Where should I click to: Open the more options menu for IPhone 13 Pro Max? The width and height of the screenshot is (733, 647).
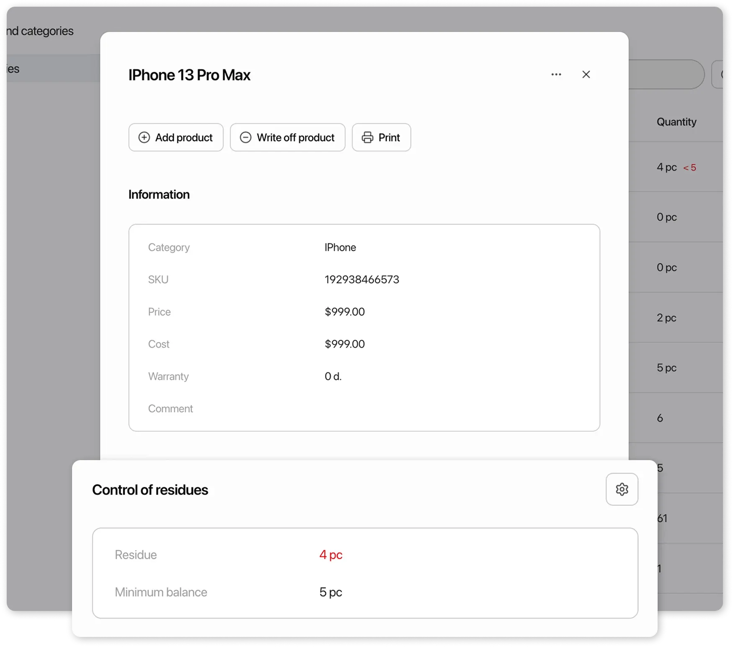(556, 74)
